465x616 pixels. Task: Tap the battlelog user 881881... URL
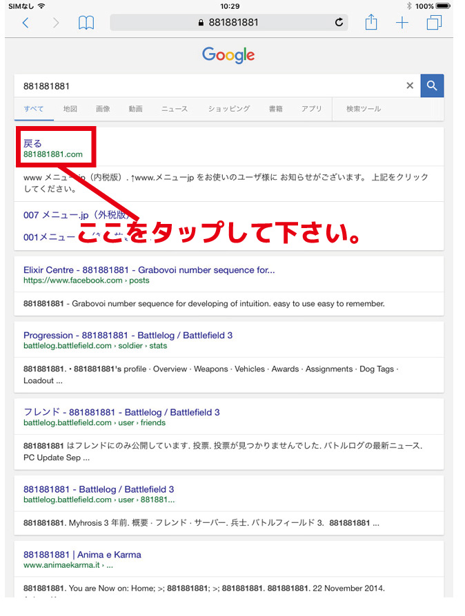click(x=99, y=500)
